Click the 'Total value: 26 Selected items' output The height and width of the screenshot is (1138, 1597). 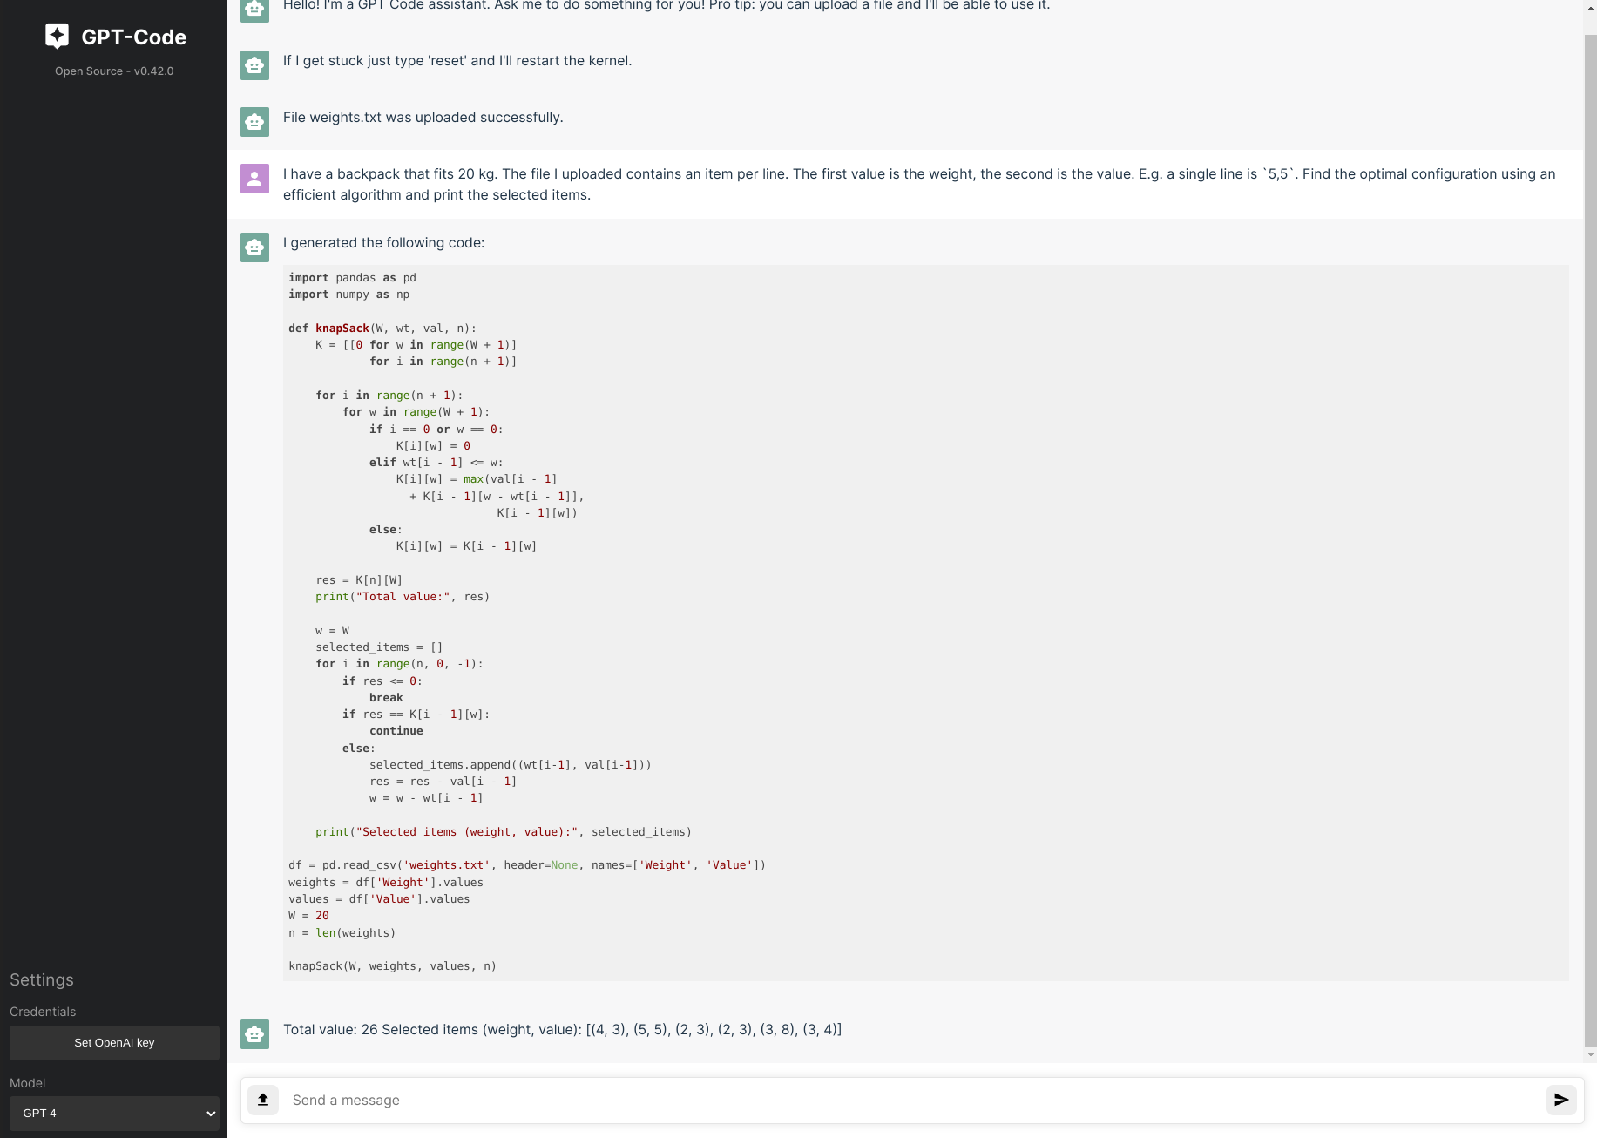click(x=562, y=1030)
